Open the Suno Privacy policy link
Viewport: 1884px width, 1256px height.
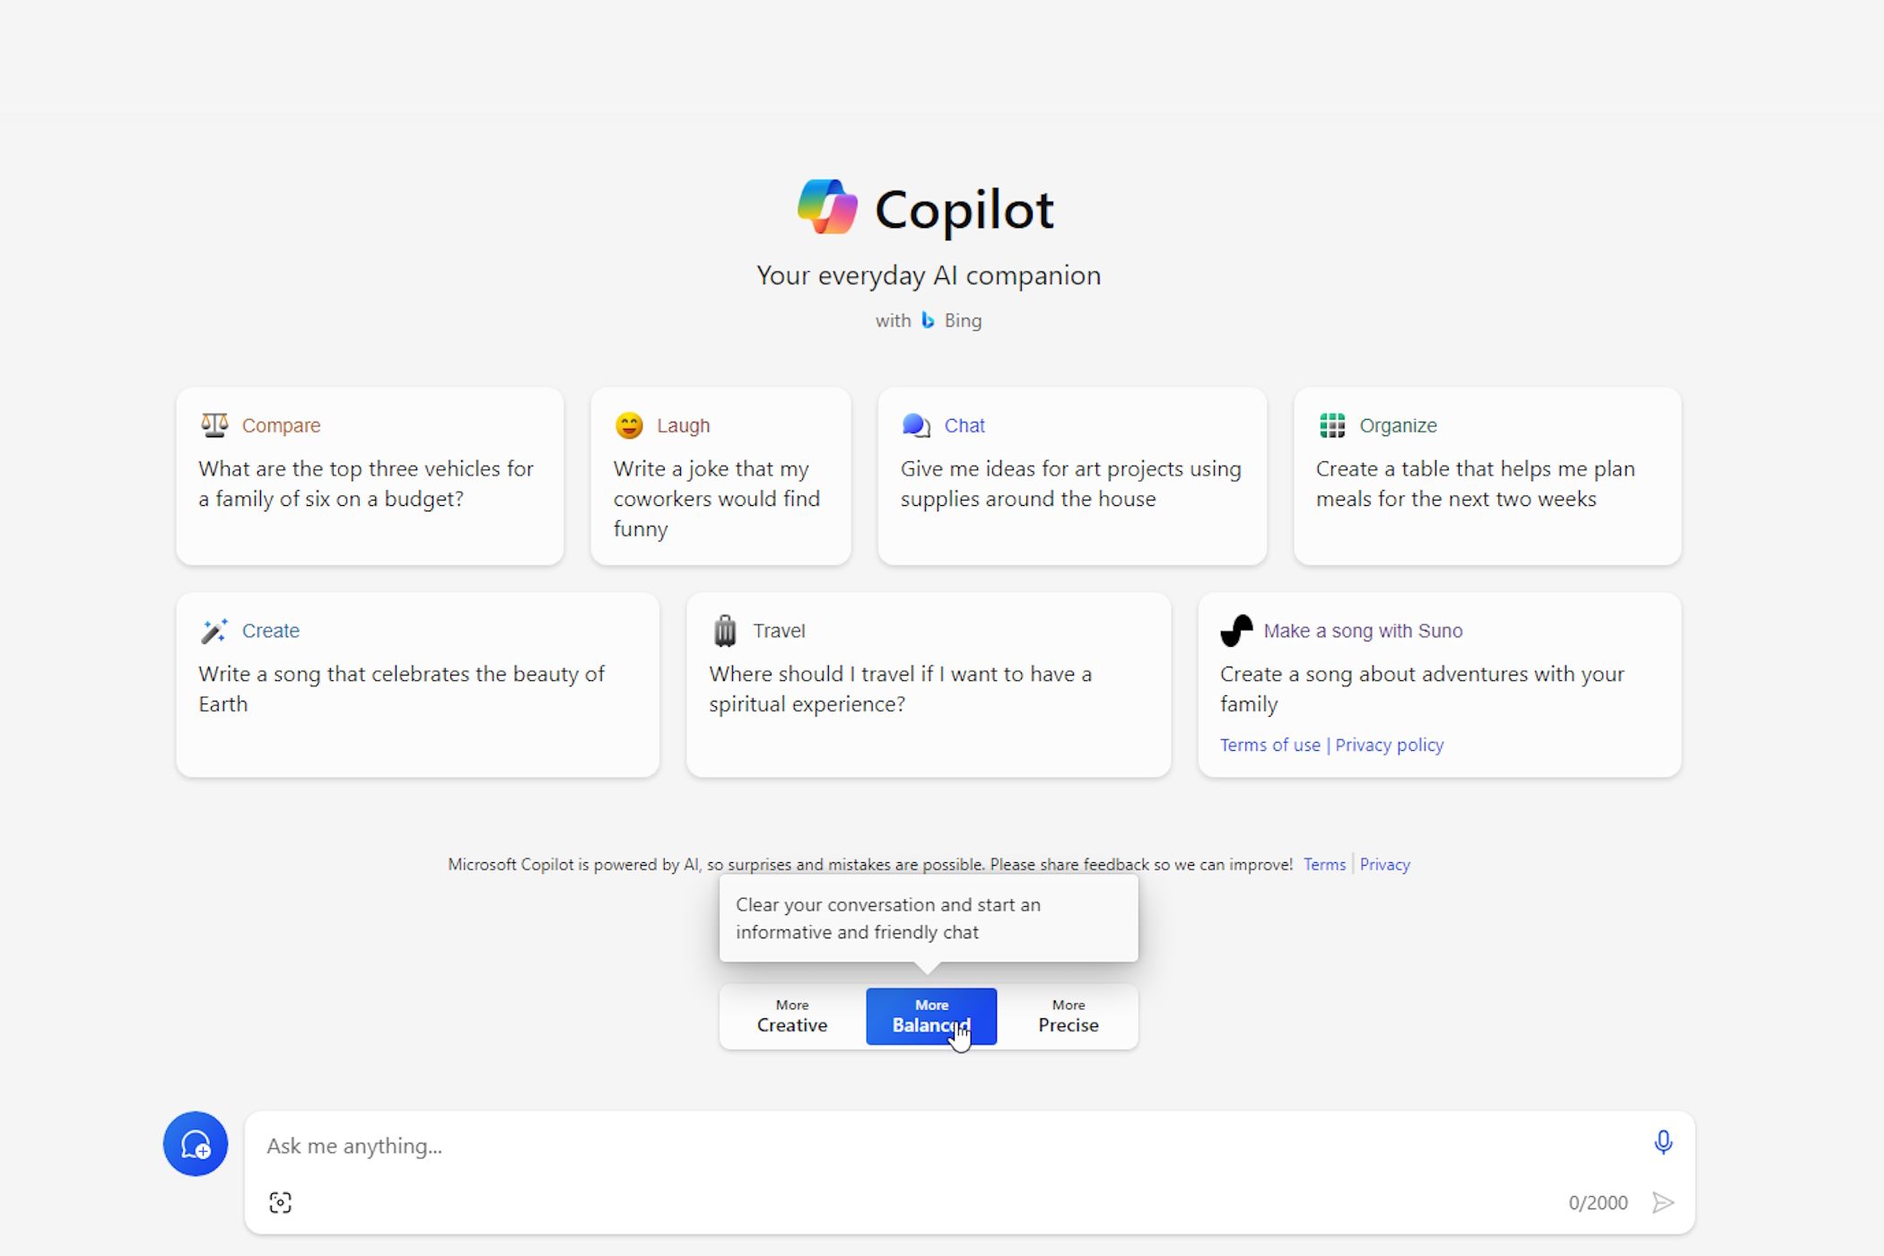1389,745
